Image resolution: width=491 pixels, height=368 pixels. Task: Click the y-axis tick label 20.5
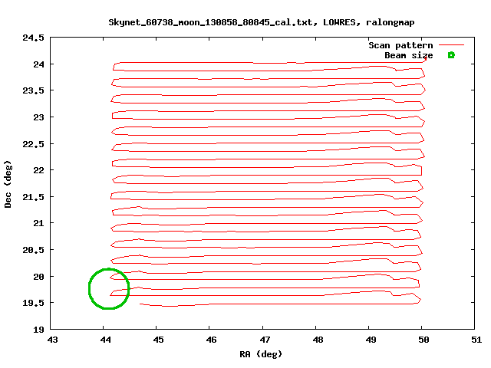tap(33, 250)
